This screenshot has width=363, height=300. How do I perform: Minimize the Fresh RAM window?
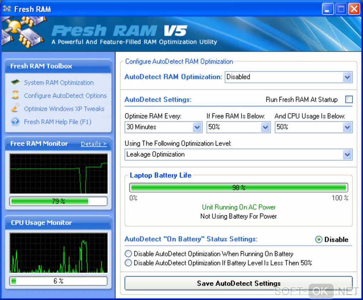click(x=327, y=9)
